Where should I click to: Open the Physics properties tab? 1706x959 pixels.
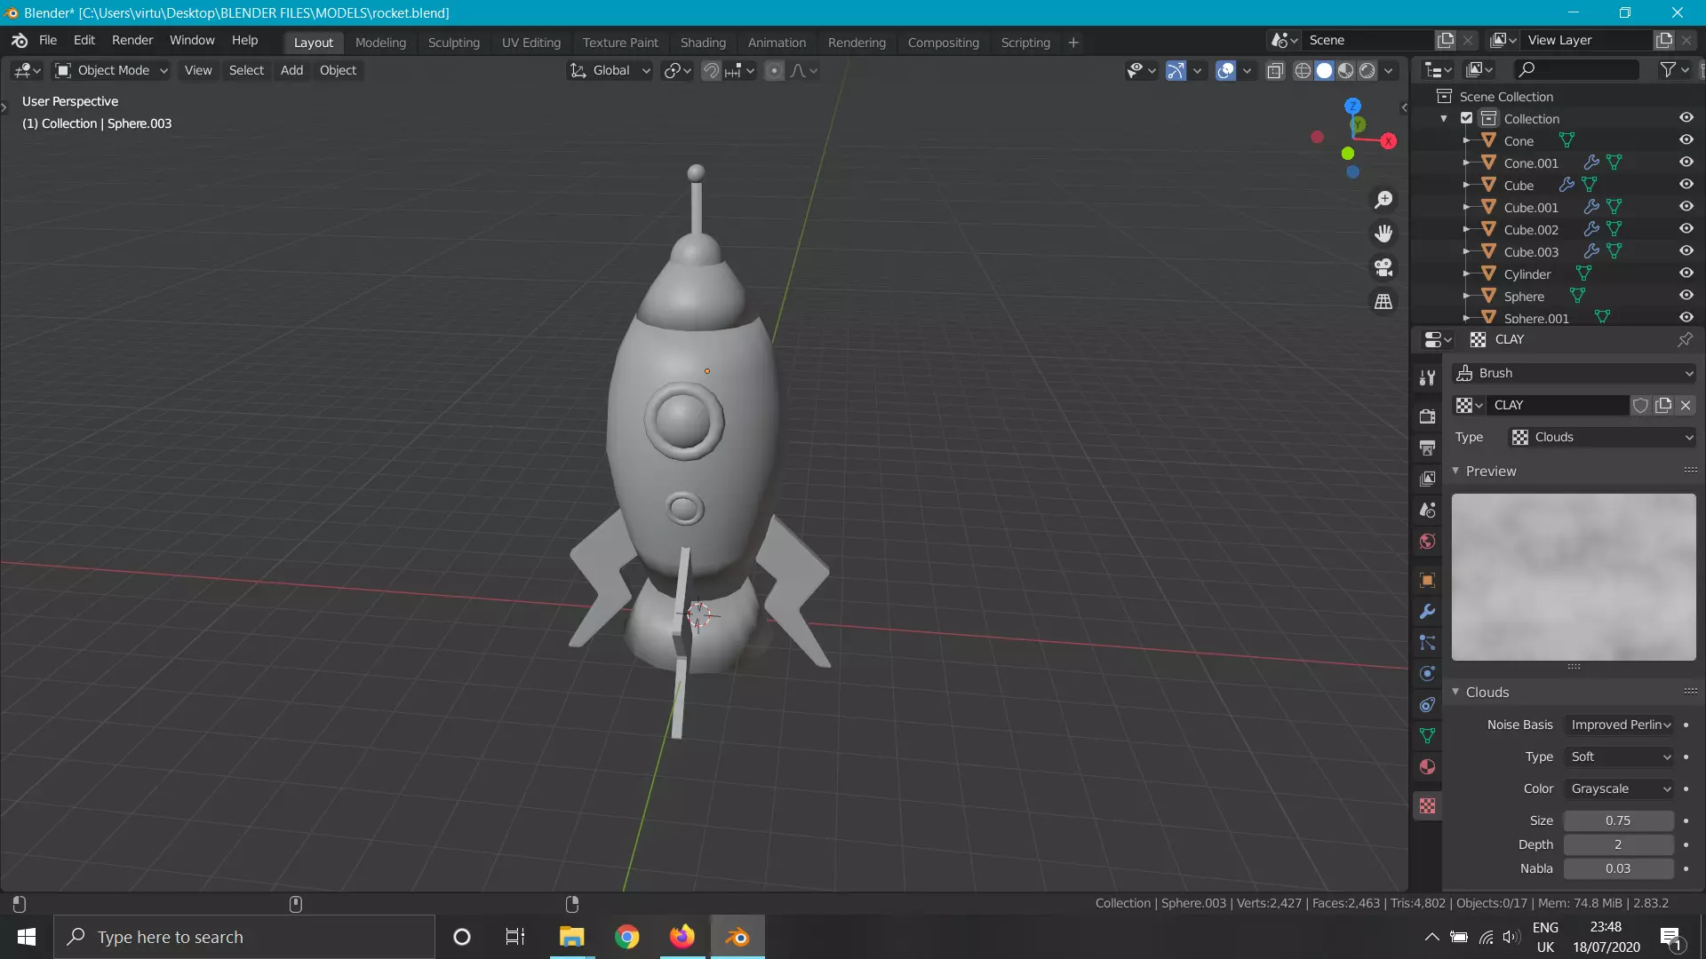tap(1427, 674)
